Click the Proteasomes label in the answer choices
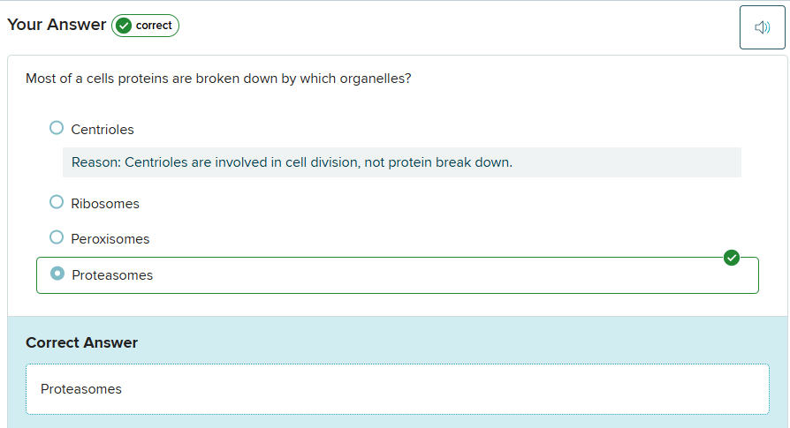The height and width of the screenshot is (428, 790). coord(112,275)
